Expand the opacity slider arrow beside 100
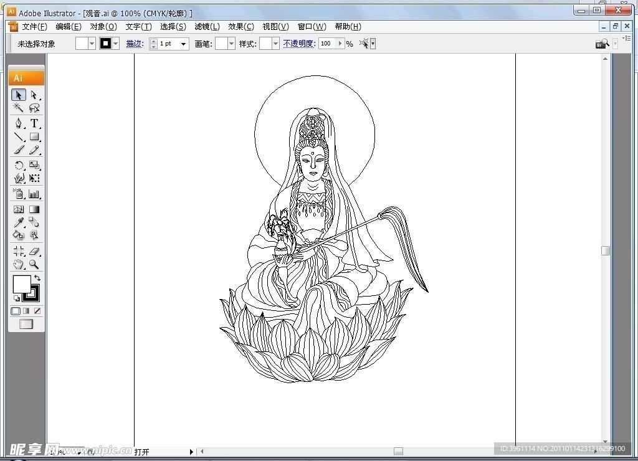 coord(340,44)
